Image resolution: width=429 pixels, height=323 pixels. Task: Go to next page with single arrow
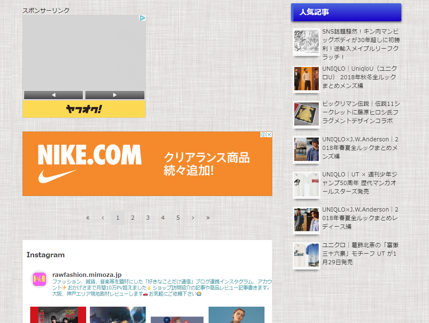click(x=193, y=218)
